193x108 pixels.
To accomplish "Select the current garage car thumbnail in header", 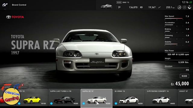I will tap(106, 6).
